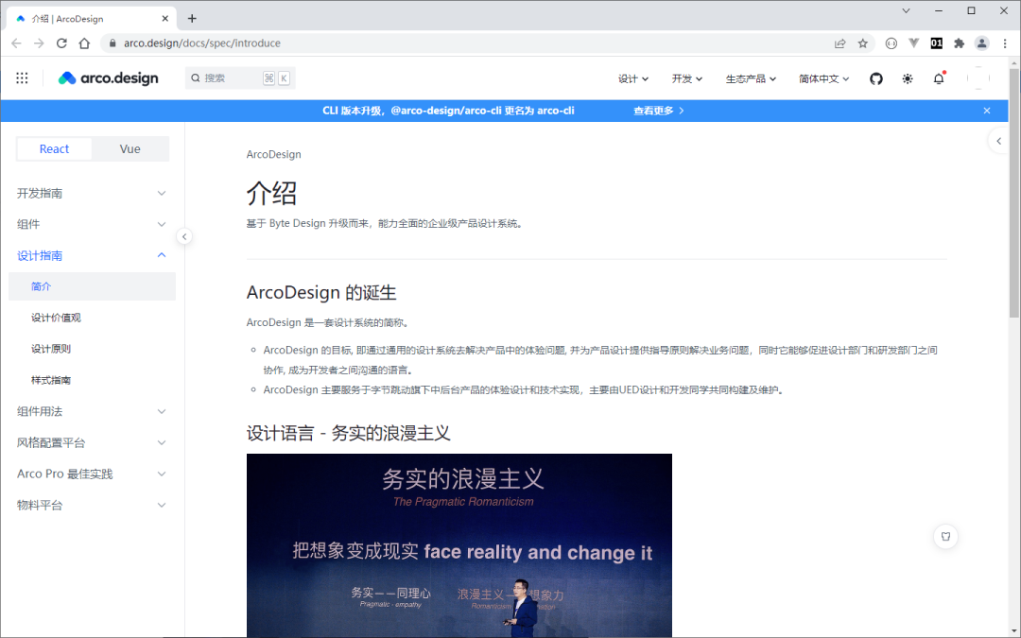Viewport: 1021px width, 638px height.
Task: Click the 01 extension icon
Action: 936,43
